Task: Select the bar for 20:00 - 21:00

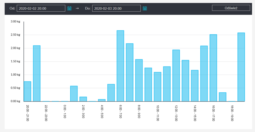Action: click(x=28, y=91)
